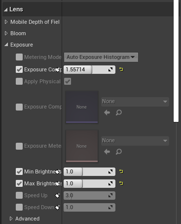
Task: Enable the Metering Mode override checkbox
Action: [x=19, y=57]
